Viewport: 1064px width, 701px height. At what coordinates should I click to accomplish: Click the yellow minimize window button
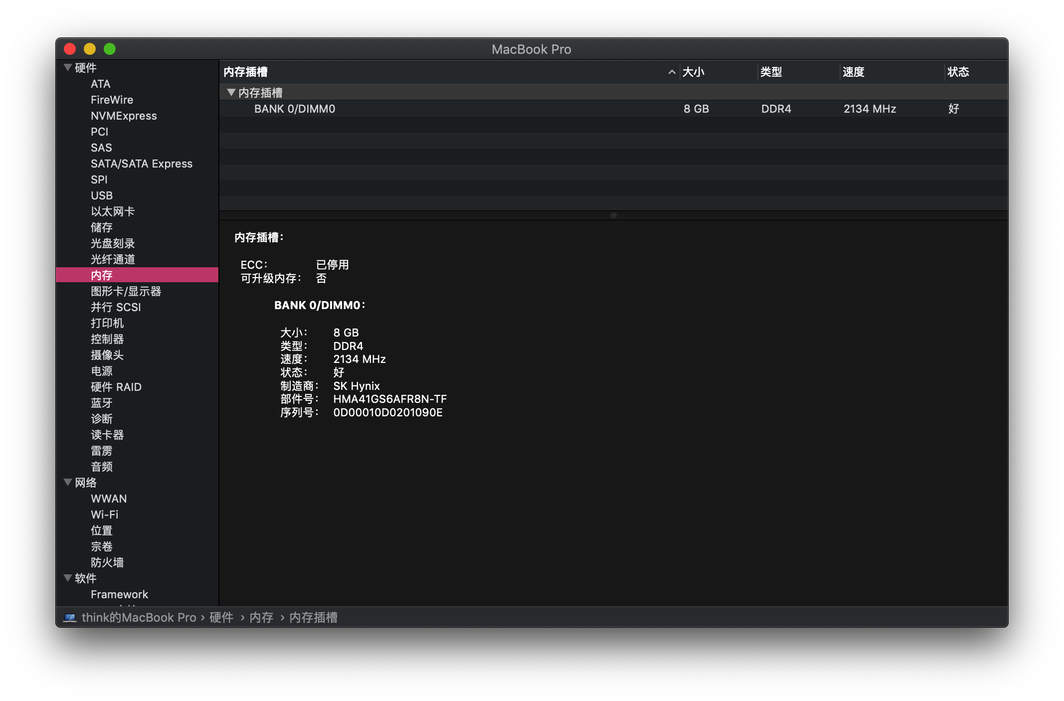pos(90,49)
